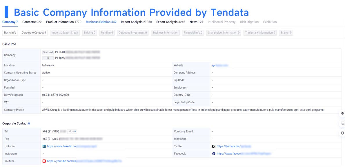Switch to the Company 7 tab
This screenshot has width=345, height=167.
(10, 22)
